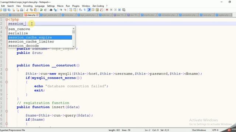
Task: Collapse the mysqli_connect_errno if block fold marker
Action: click(x=7, y=82)
